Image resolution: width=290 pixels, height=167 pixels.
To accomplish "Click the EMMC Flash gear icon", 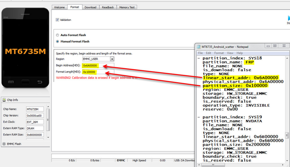I will (4, 144).
